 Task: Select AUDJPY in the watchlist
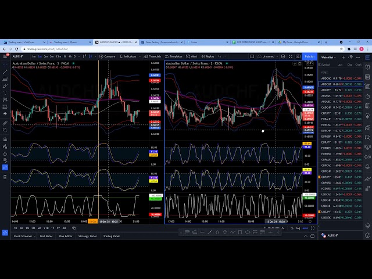(341, 90)
